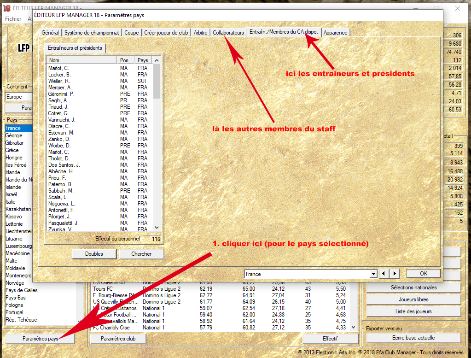The width and height of the screenshot is (471, 358).
Task: Sort list by Pos. column header
Action: coord(125,60)
